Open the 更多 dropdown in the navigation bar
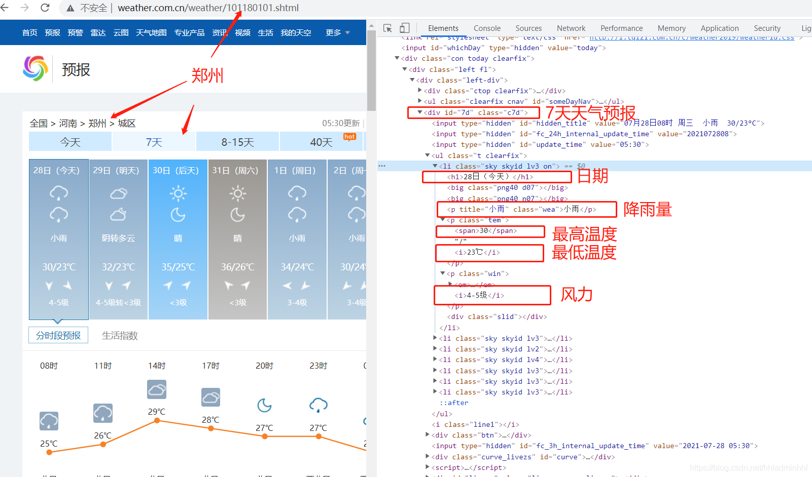 tap(338, 33)
